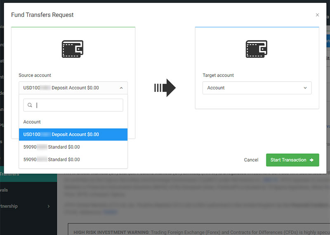
Task: Click the target account wallet icon
Action: tap(257, 49)
